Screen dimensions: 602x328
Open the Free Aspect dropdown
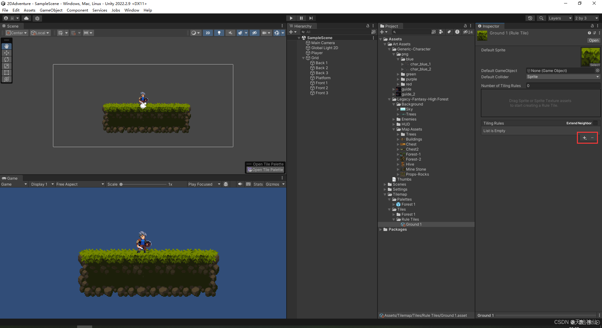(80, 184)
